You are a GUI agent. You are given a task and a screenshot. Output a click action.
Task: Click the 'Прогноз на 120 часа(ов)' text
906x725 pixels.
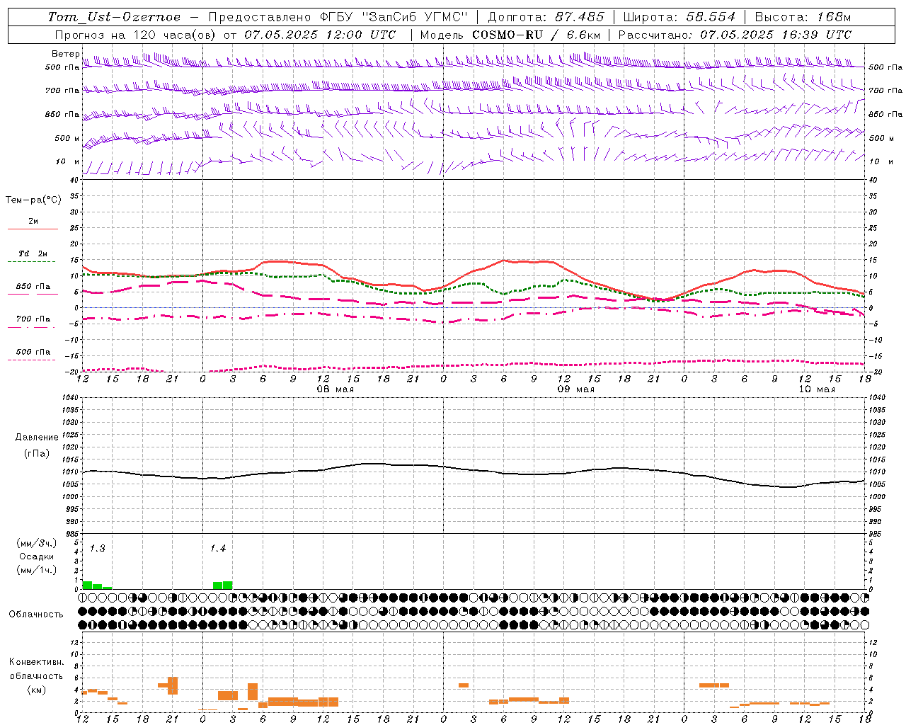pyautogui.click(x=137, y=35)
